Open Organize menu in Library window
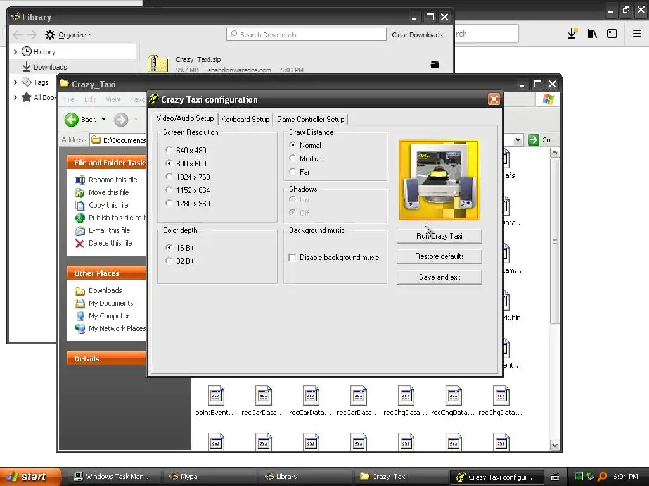This screenshot has height=486, width=649. coord(68,35)
